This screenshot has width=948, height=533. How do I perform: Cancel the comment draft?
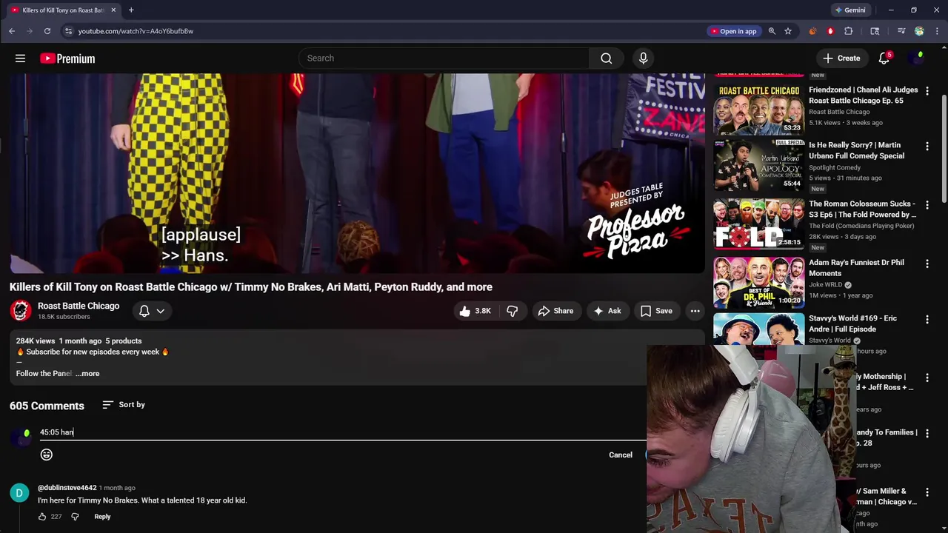tap(621, 455)
